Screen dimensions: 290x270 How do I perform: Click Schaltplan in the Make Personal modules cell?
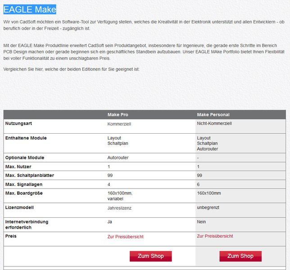[x=207, y=143]
